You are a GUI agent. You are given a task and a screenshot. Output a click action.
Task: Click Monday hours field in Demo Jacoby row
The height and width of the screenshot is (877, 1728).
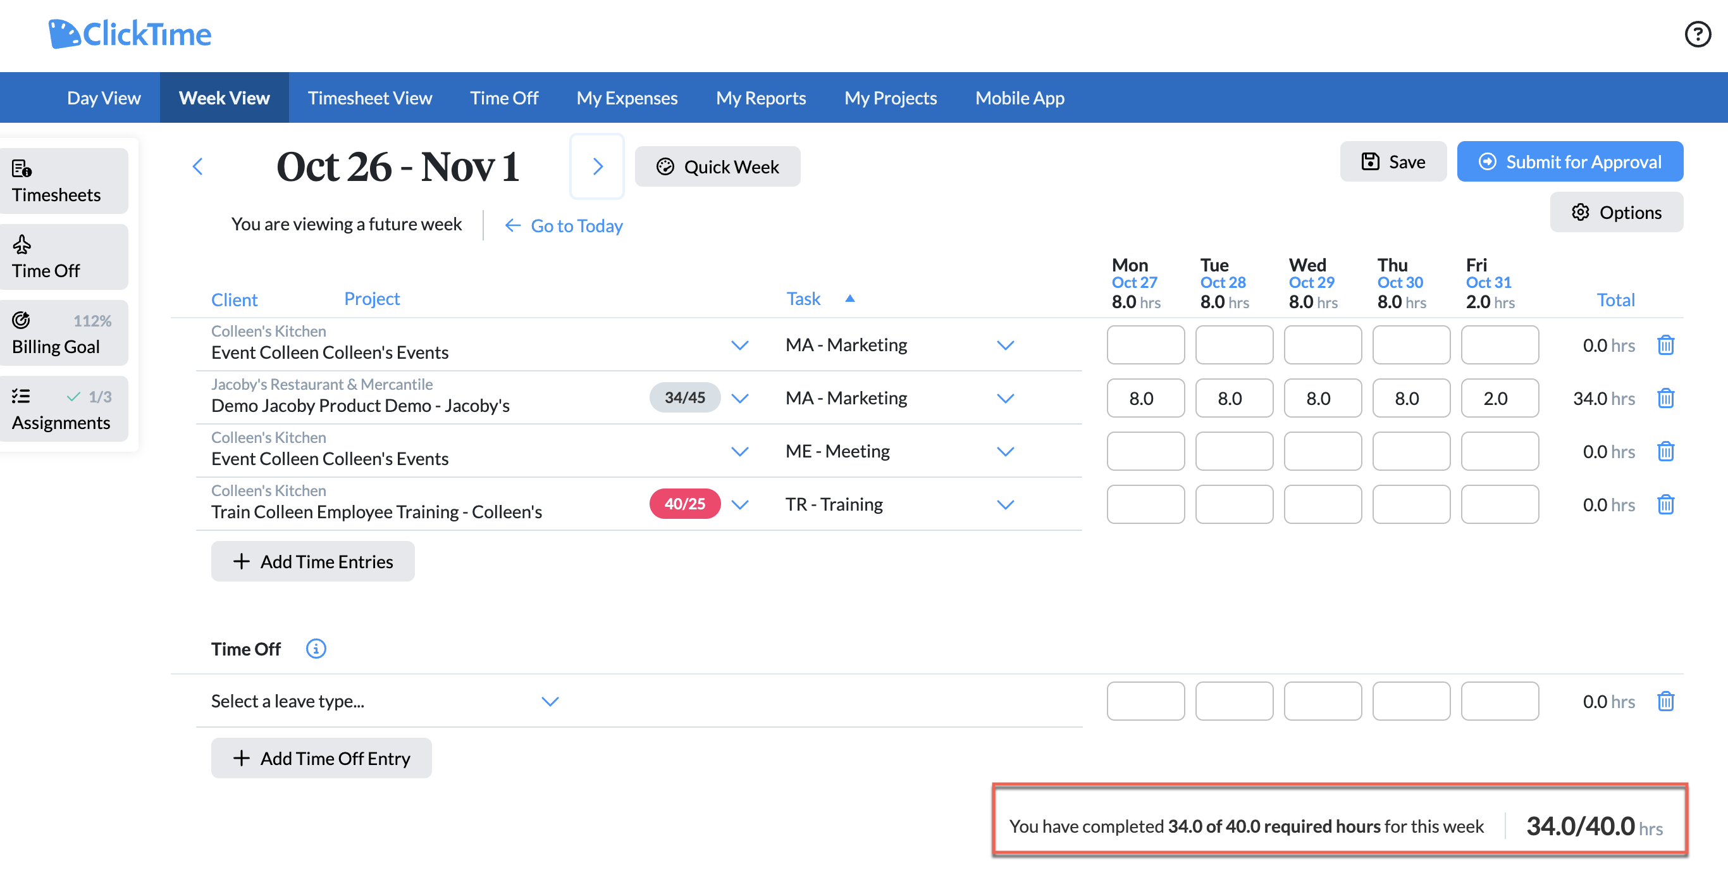point(1145,398)
